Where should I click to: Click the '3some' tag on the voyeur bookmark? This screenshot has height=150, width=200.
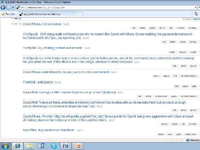click(181, 28)
